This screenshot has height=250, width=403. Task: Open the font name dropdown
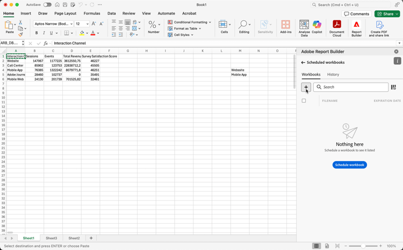71,24
